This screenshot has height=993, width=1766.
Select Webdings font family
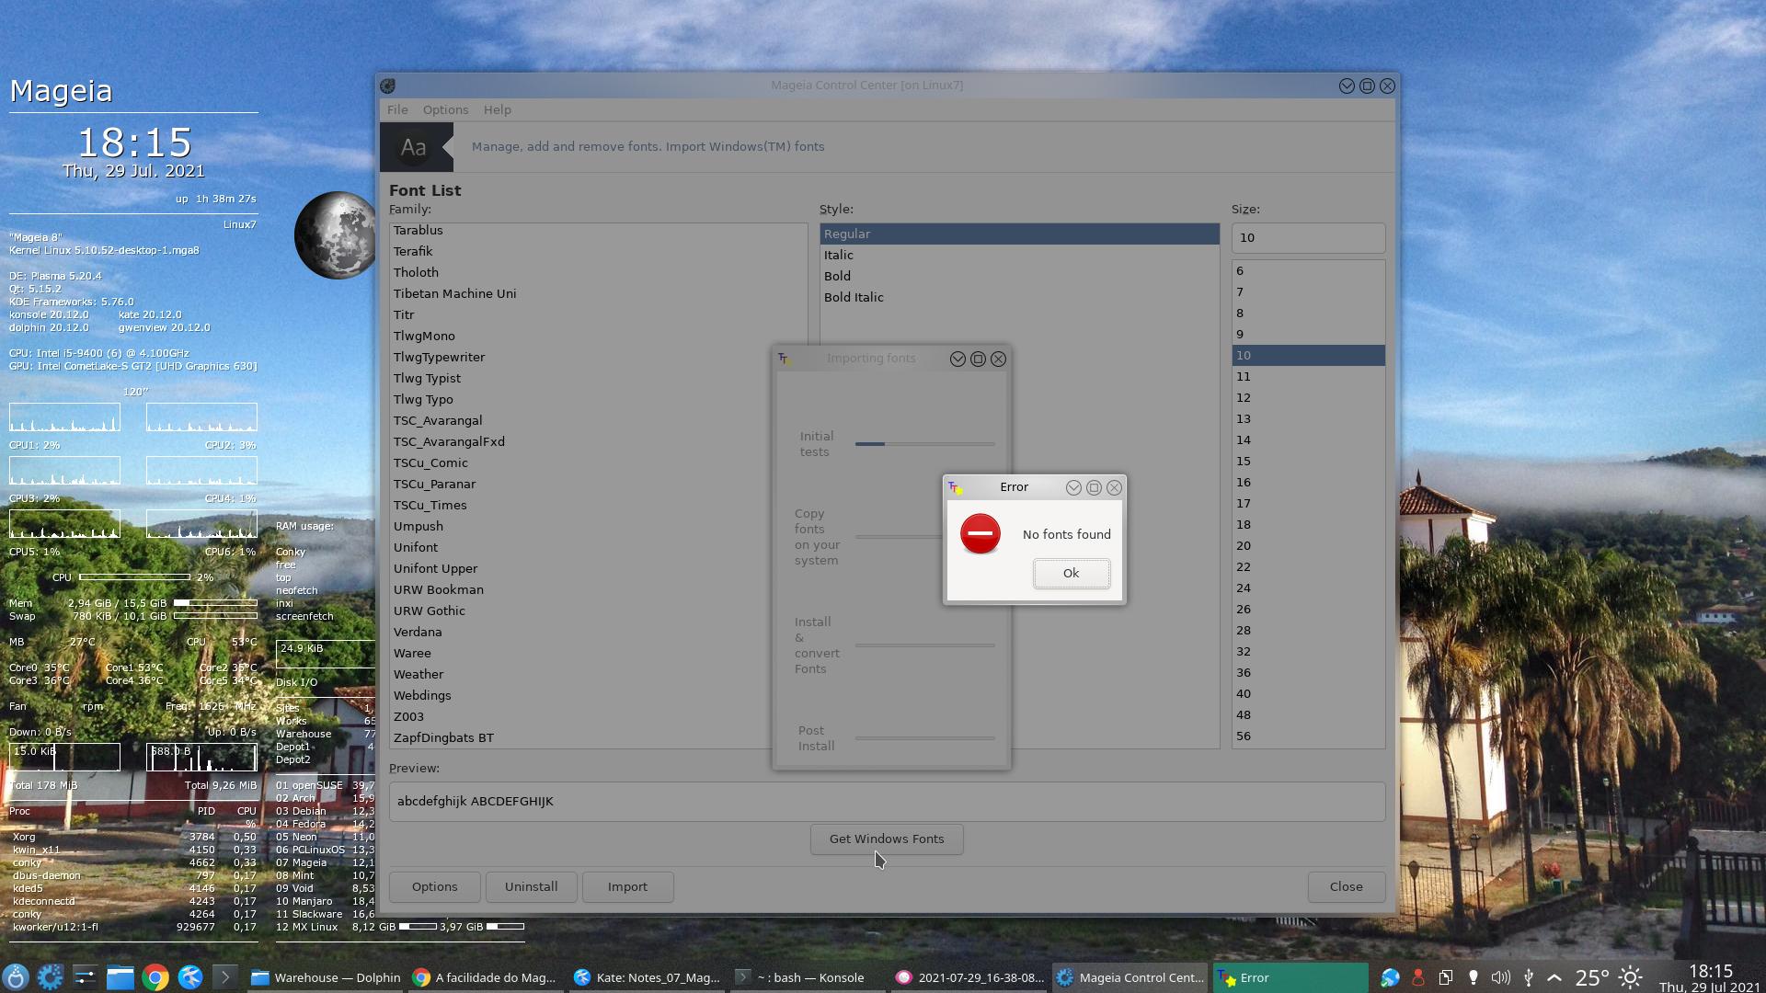[x=598, y=695]
